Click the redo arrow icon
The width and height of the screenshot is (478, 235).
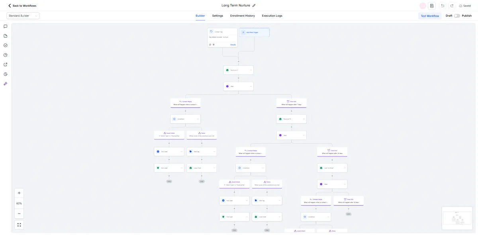(452, 6)
